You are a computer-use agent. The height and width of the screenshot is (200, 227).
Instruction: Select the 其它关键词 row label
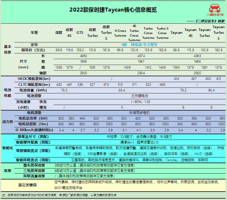point(27,185)
